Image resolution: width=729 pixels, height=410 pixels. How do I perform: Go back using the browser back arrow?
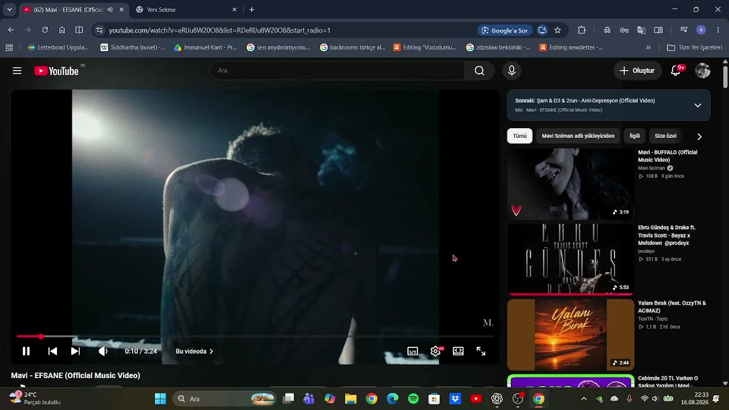[11, 30]
